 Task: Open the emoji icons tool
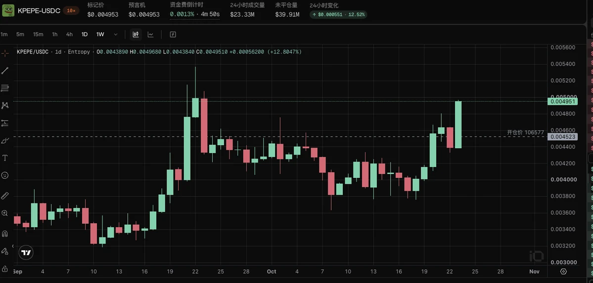click(x=5, y=175)
